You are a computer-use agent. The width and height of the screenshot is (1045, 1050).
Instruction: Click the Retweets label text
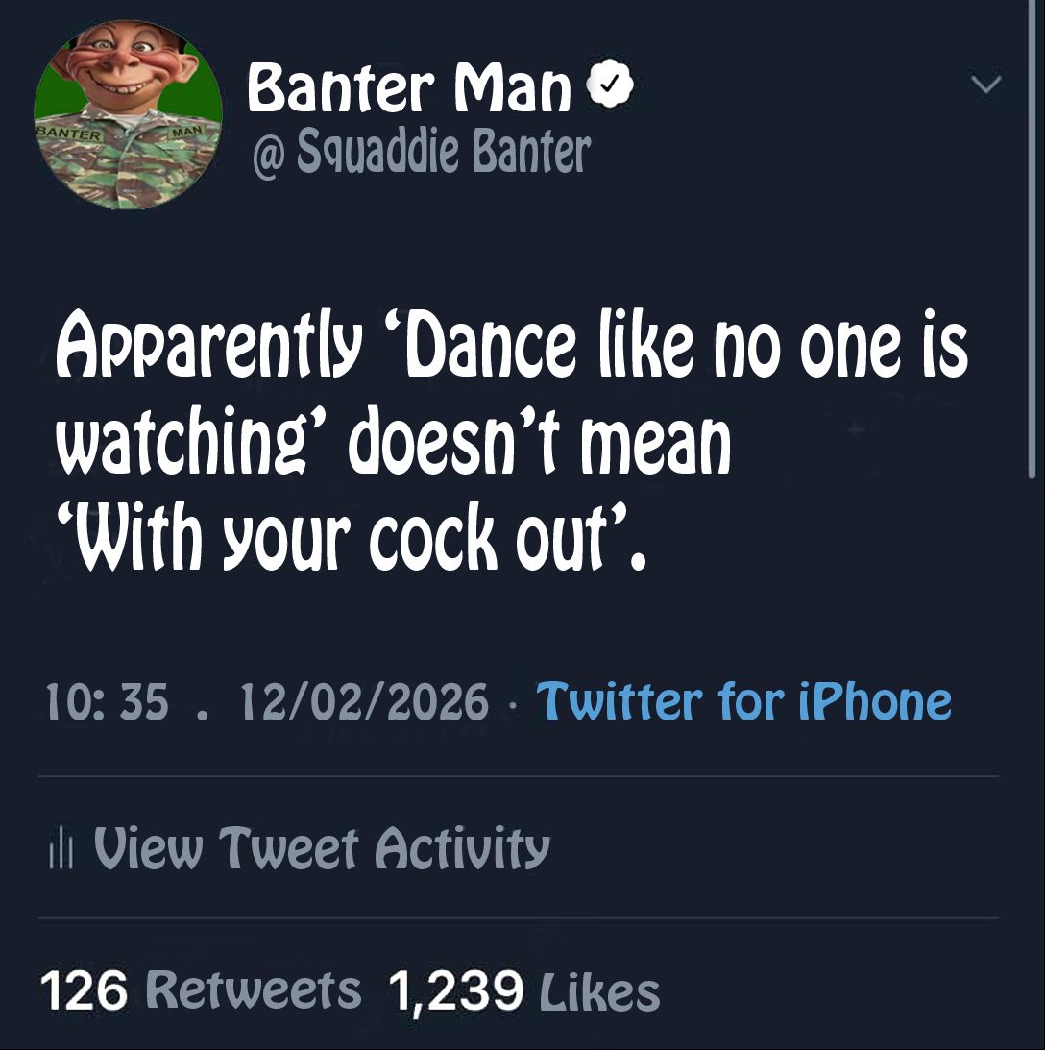tap(254, 990)
